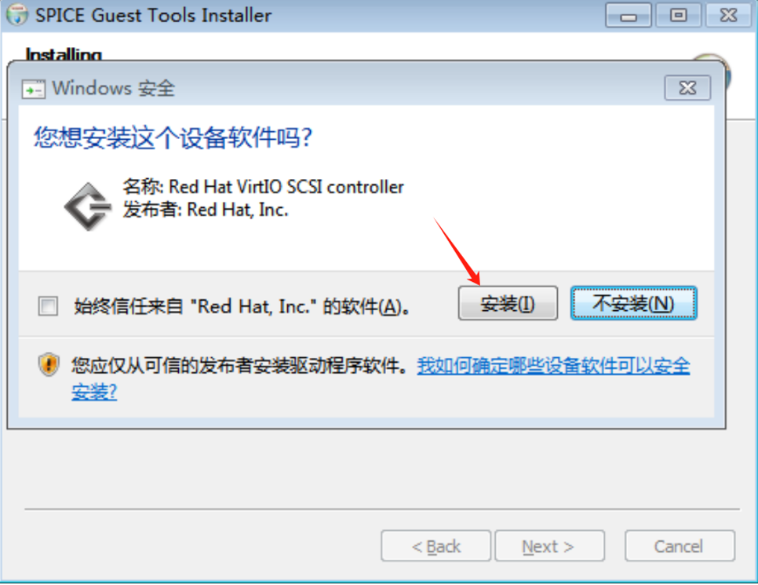Maximize the SPICE Guest Tools Installer window
Screen dimensions: 758x585
click(x=678, y=16)
